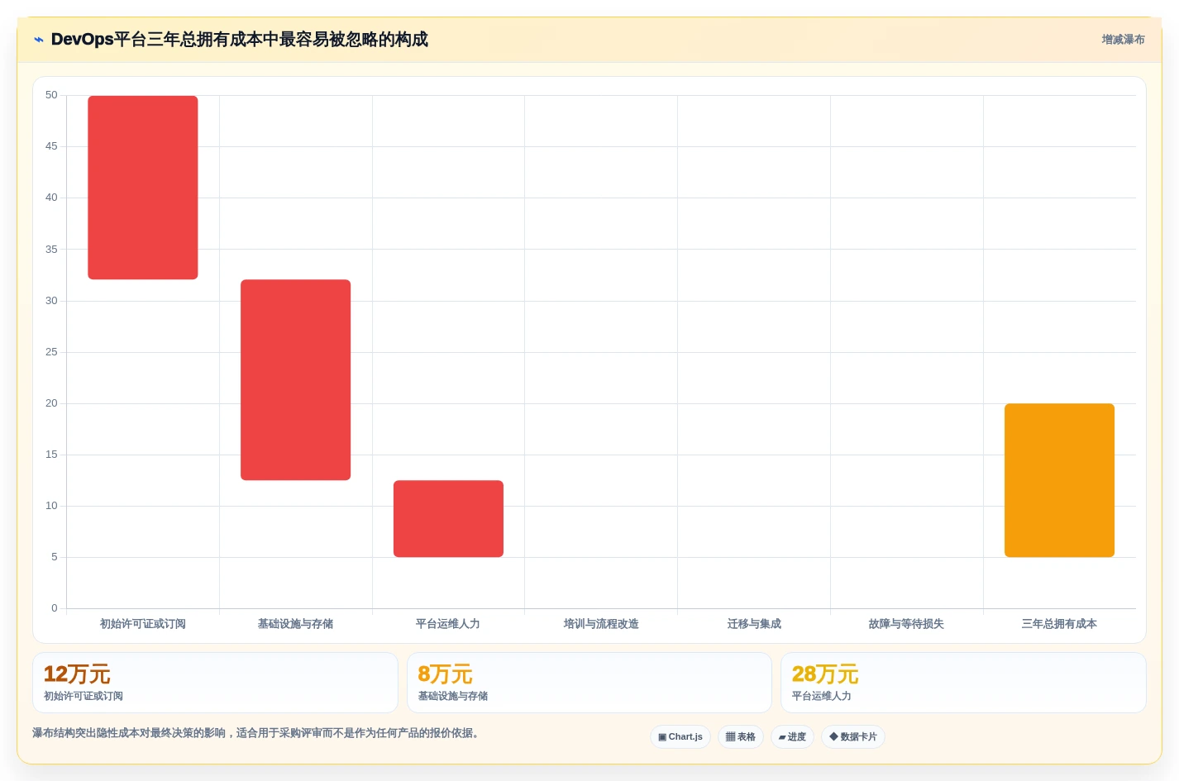
Task: Click the 8万元 data card
Action: (x=589, y=683)
